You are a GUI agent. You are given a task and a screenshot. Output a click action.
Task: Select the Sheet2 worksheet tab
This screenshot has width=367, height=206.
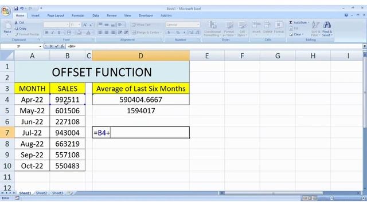click(41, 193)
